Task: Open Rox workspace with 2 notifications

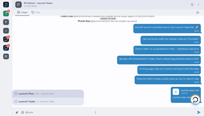Action: click(x=6, y=39)
